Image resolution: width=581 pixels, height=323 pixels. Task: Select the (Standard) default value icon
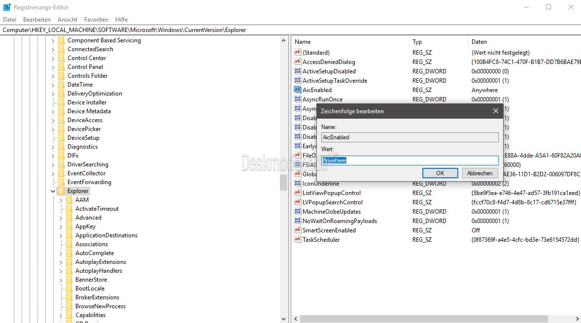coord(297,53)
